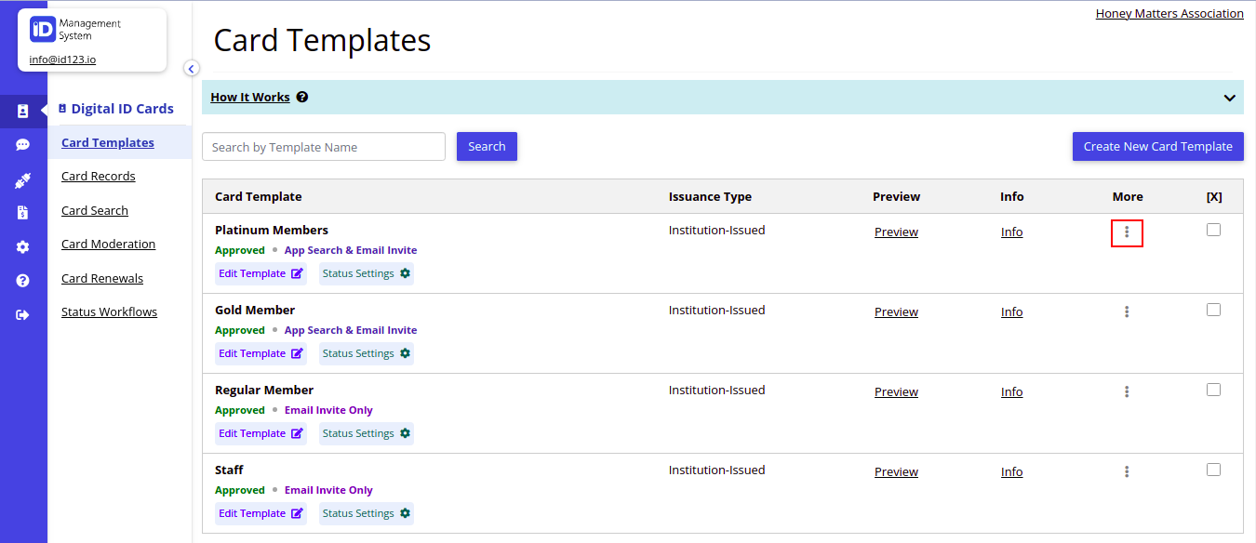The image size is (1256, 543).
Task: Click the template name search field
Action: tap(323, 146)
